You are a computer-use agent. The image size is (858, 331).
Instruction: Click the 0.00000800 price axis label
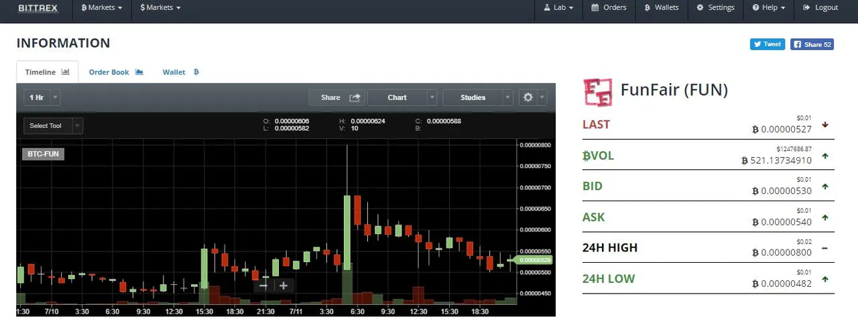[x=535, y=144]
